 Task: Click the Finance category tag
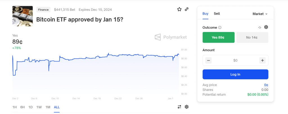click(43, 10)
